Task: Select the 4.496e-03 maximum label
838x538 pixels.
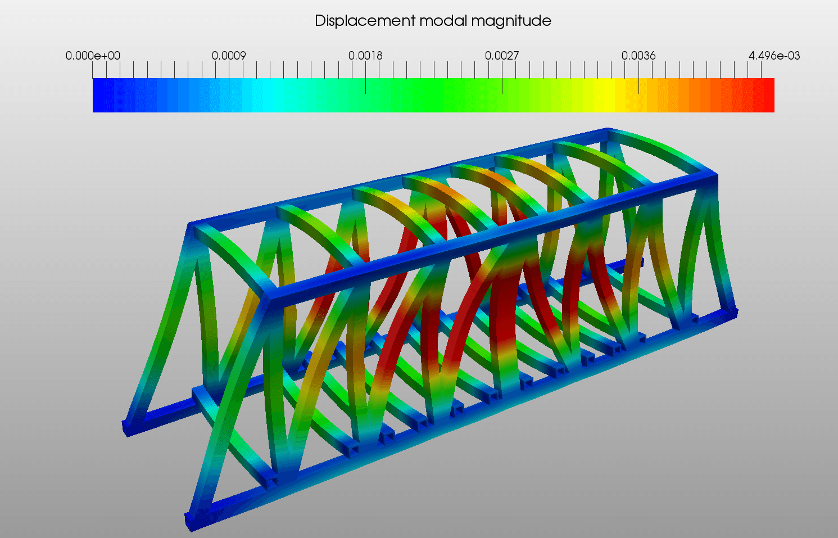Action: [774, 56]
